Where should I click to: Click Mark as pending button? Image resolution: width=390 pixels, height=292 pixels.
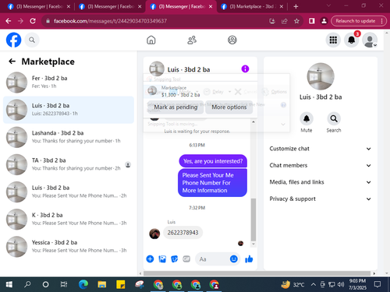175,107
